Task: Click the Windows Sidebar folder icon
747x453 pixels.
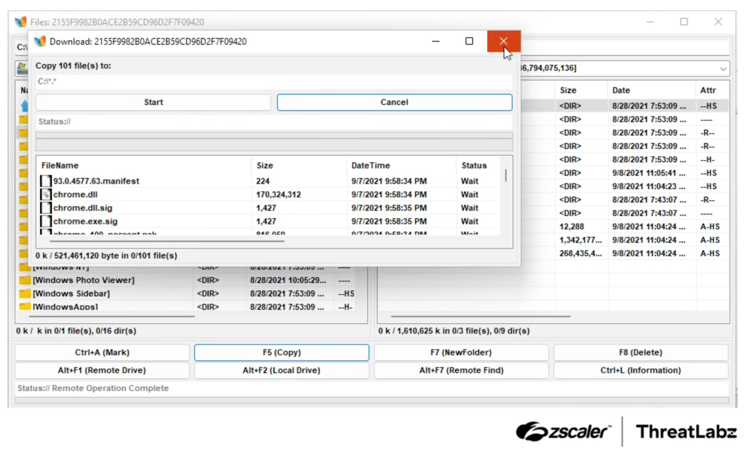Action: pyautogui.click(x=25, y=293)
